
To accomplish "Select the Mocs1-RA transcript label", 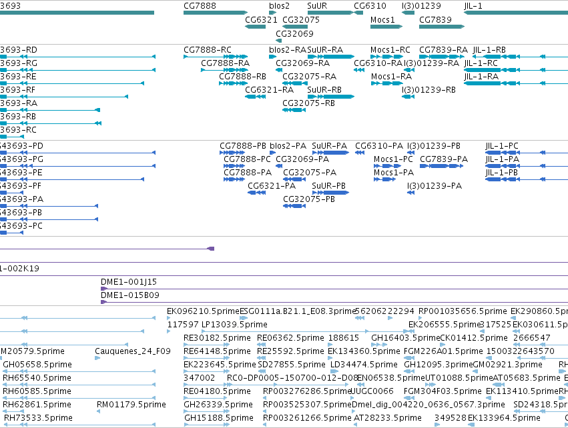I will point(391,77).
